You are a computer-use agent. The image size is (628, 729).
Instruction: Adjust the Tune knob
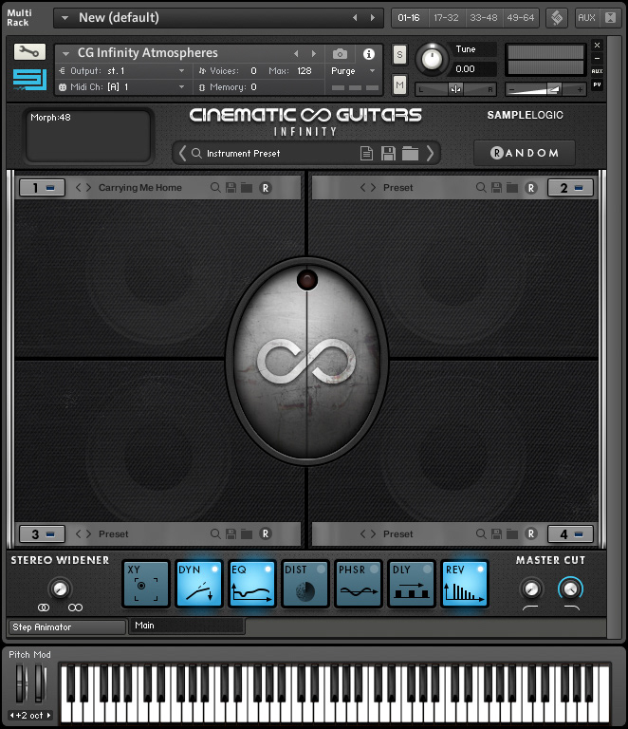[432, 59]
